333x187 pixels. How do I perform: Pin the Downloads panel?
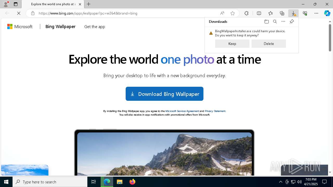292,22
